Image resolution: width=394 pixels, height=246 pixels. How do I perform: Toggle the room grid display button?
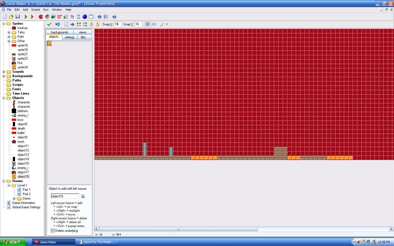147,24
